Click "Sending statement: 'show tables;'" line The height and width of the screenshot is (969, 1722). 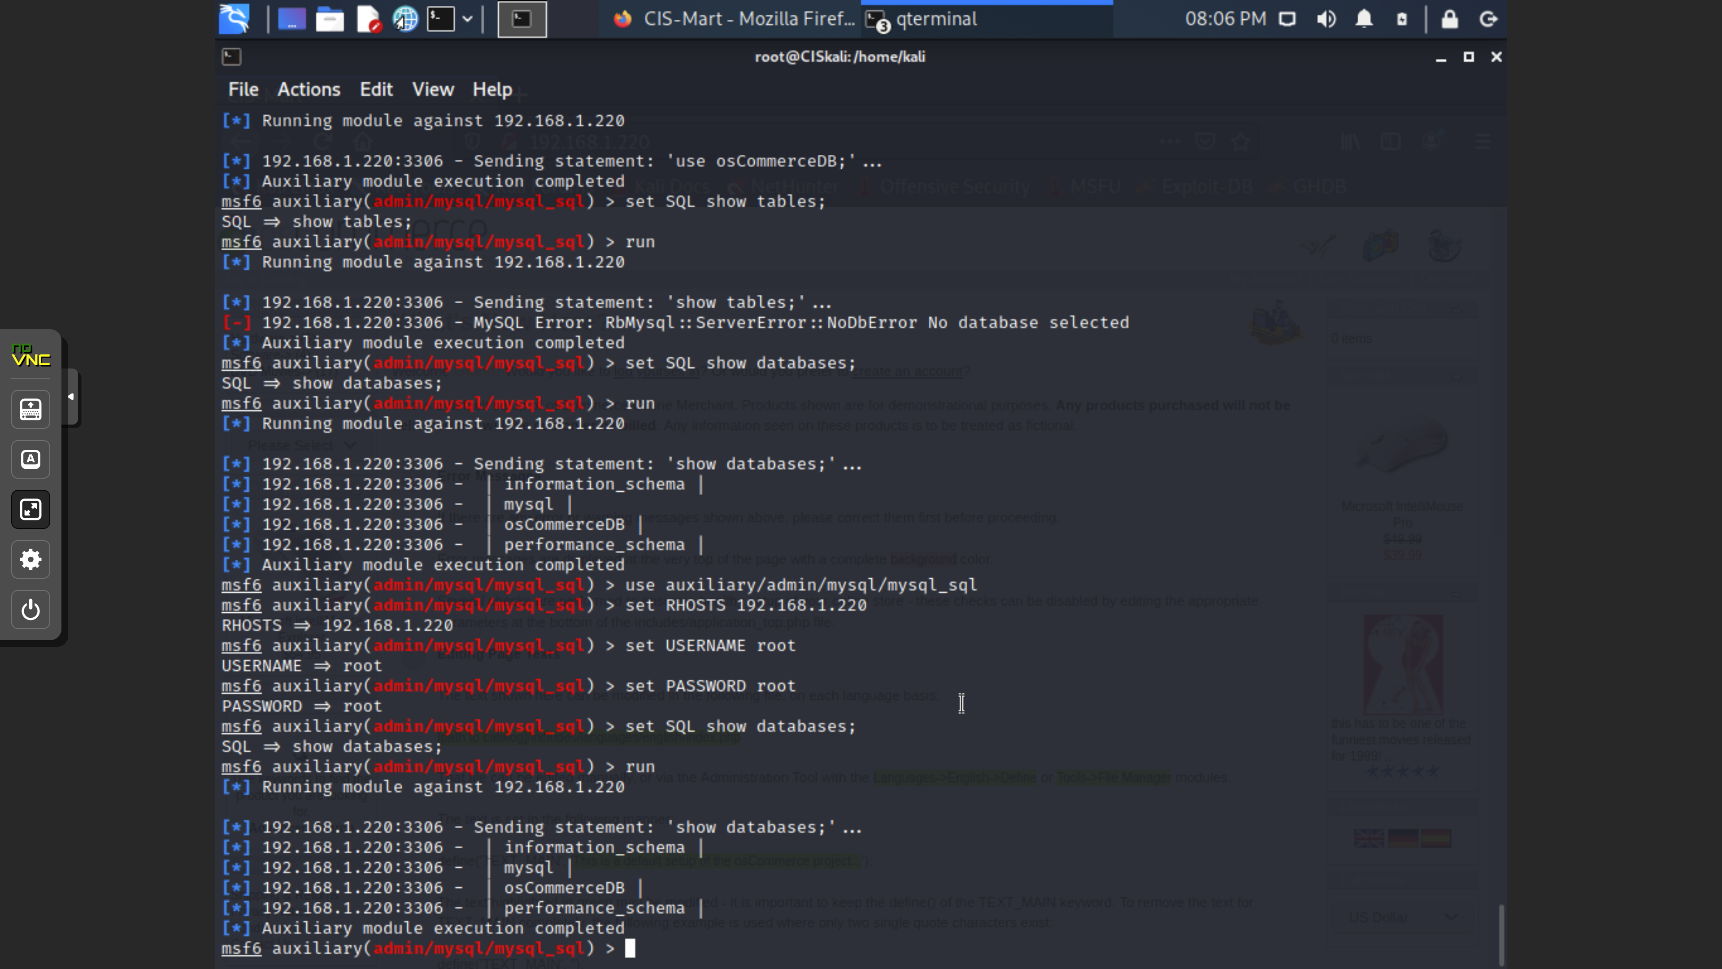[527, 303]
